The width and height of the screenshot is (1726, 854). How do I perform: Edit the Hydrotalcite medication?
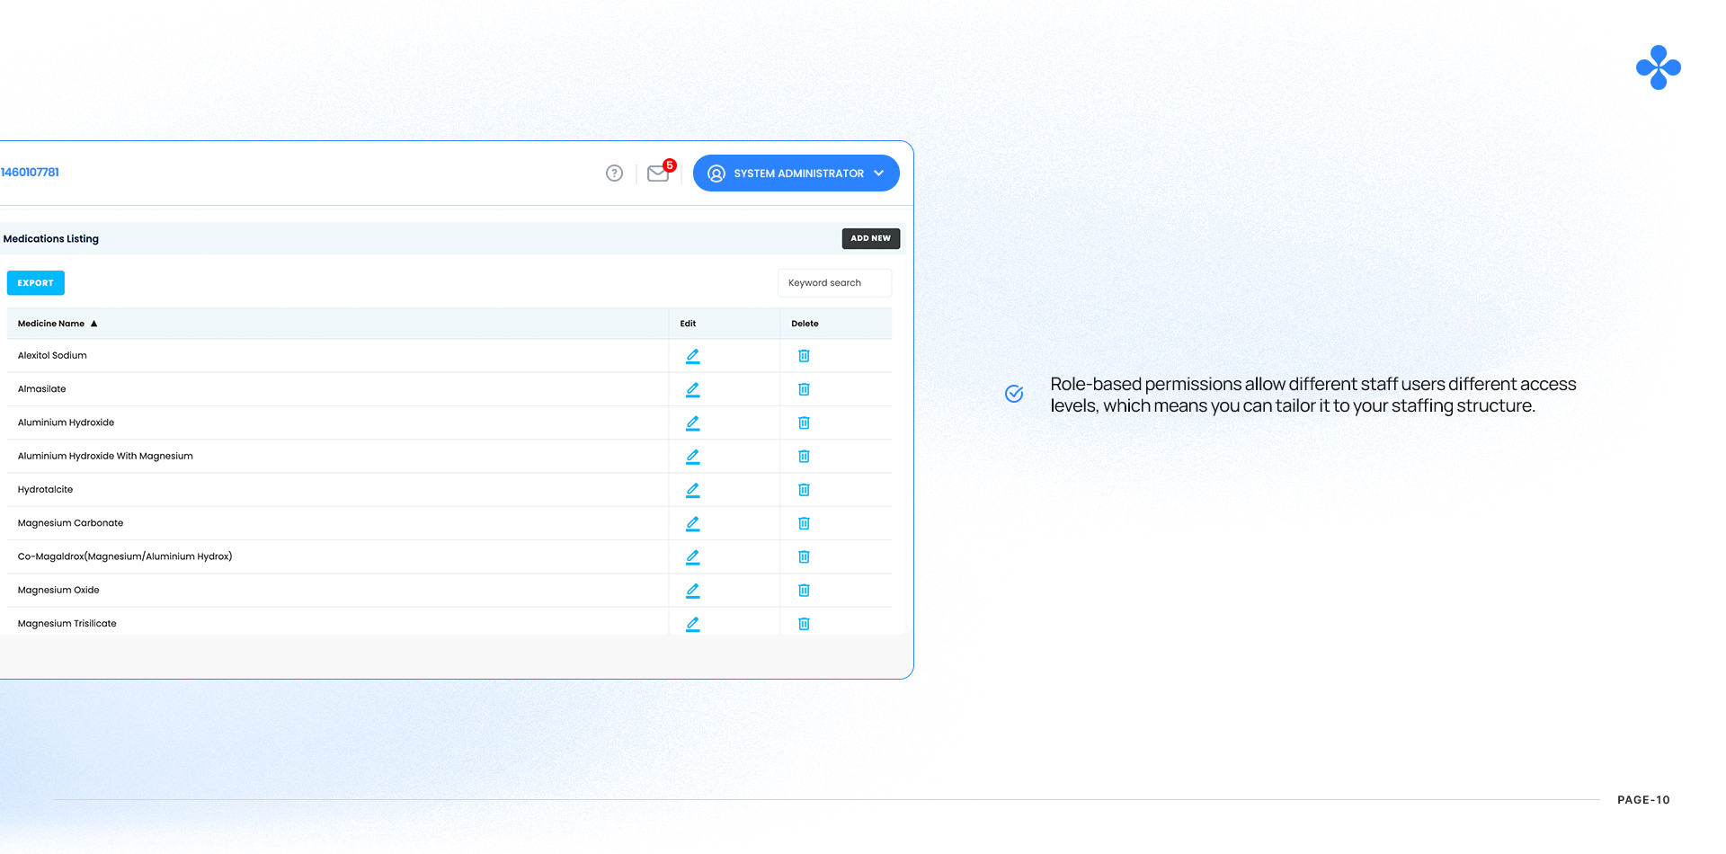coord(692,490)
